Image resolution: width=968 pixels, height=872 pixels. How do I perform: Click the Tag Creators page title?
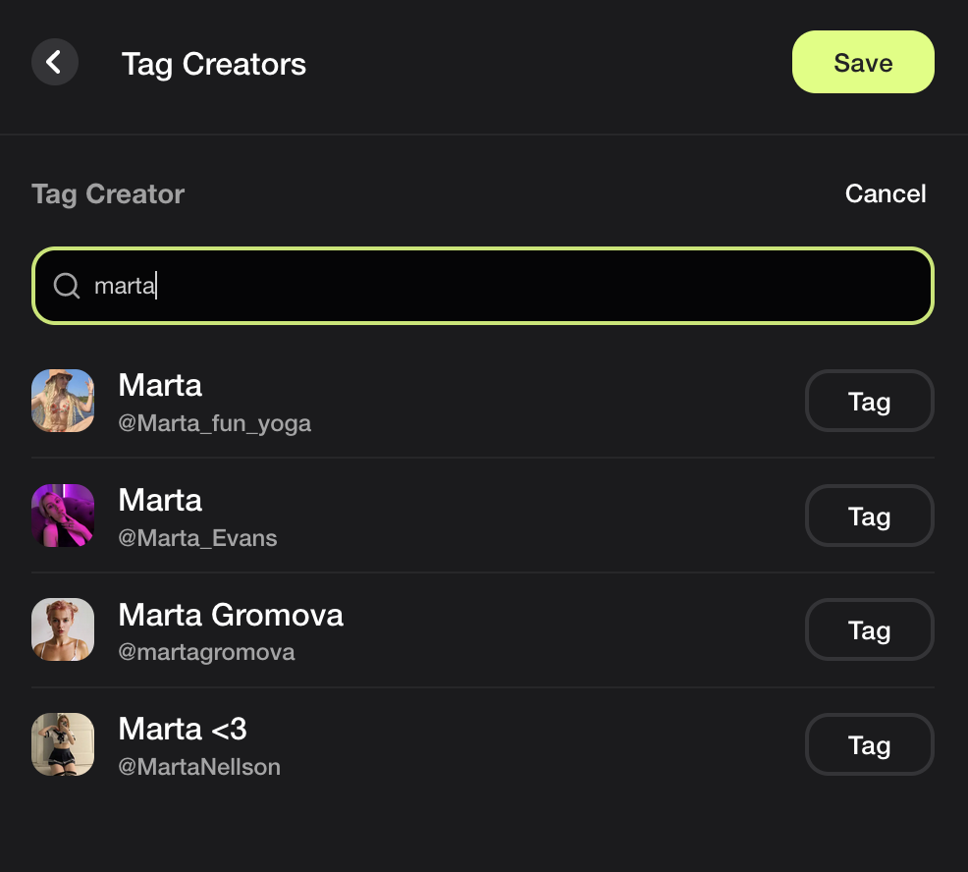click(x=214, y=64)
